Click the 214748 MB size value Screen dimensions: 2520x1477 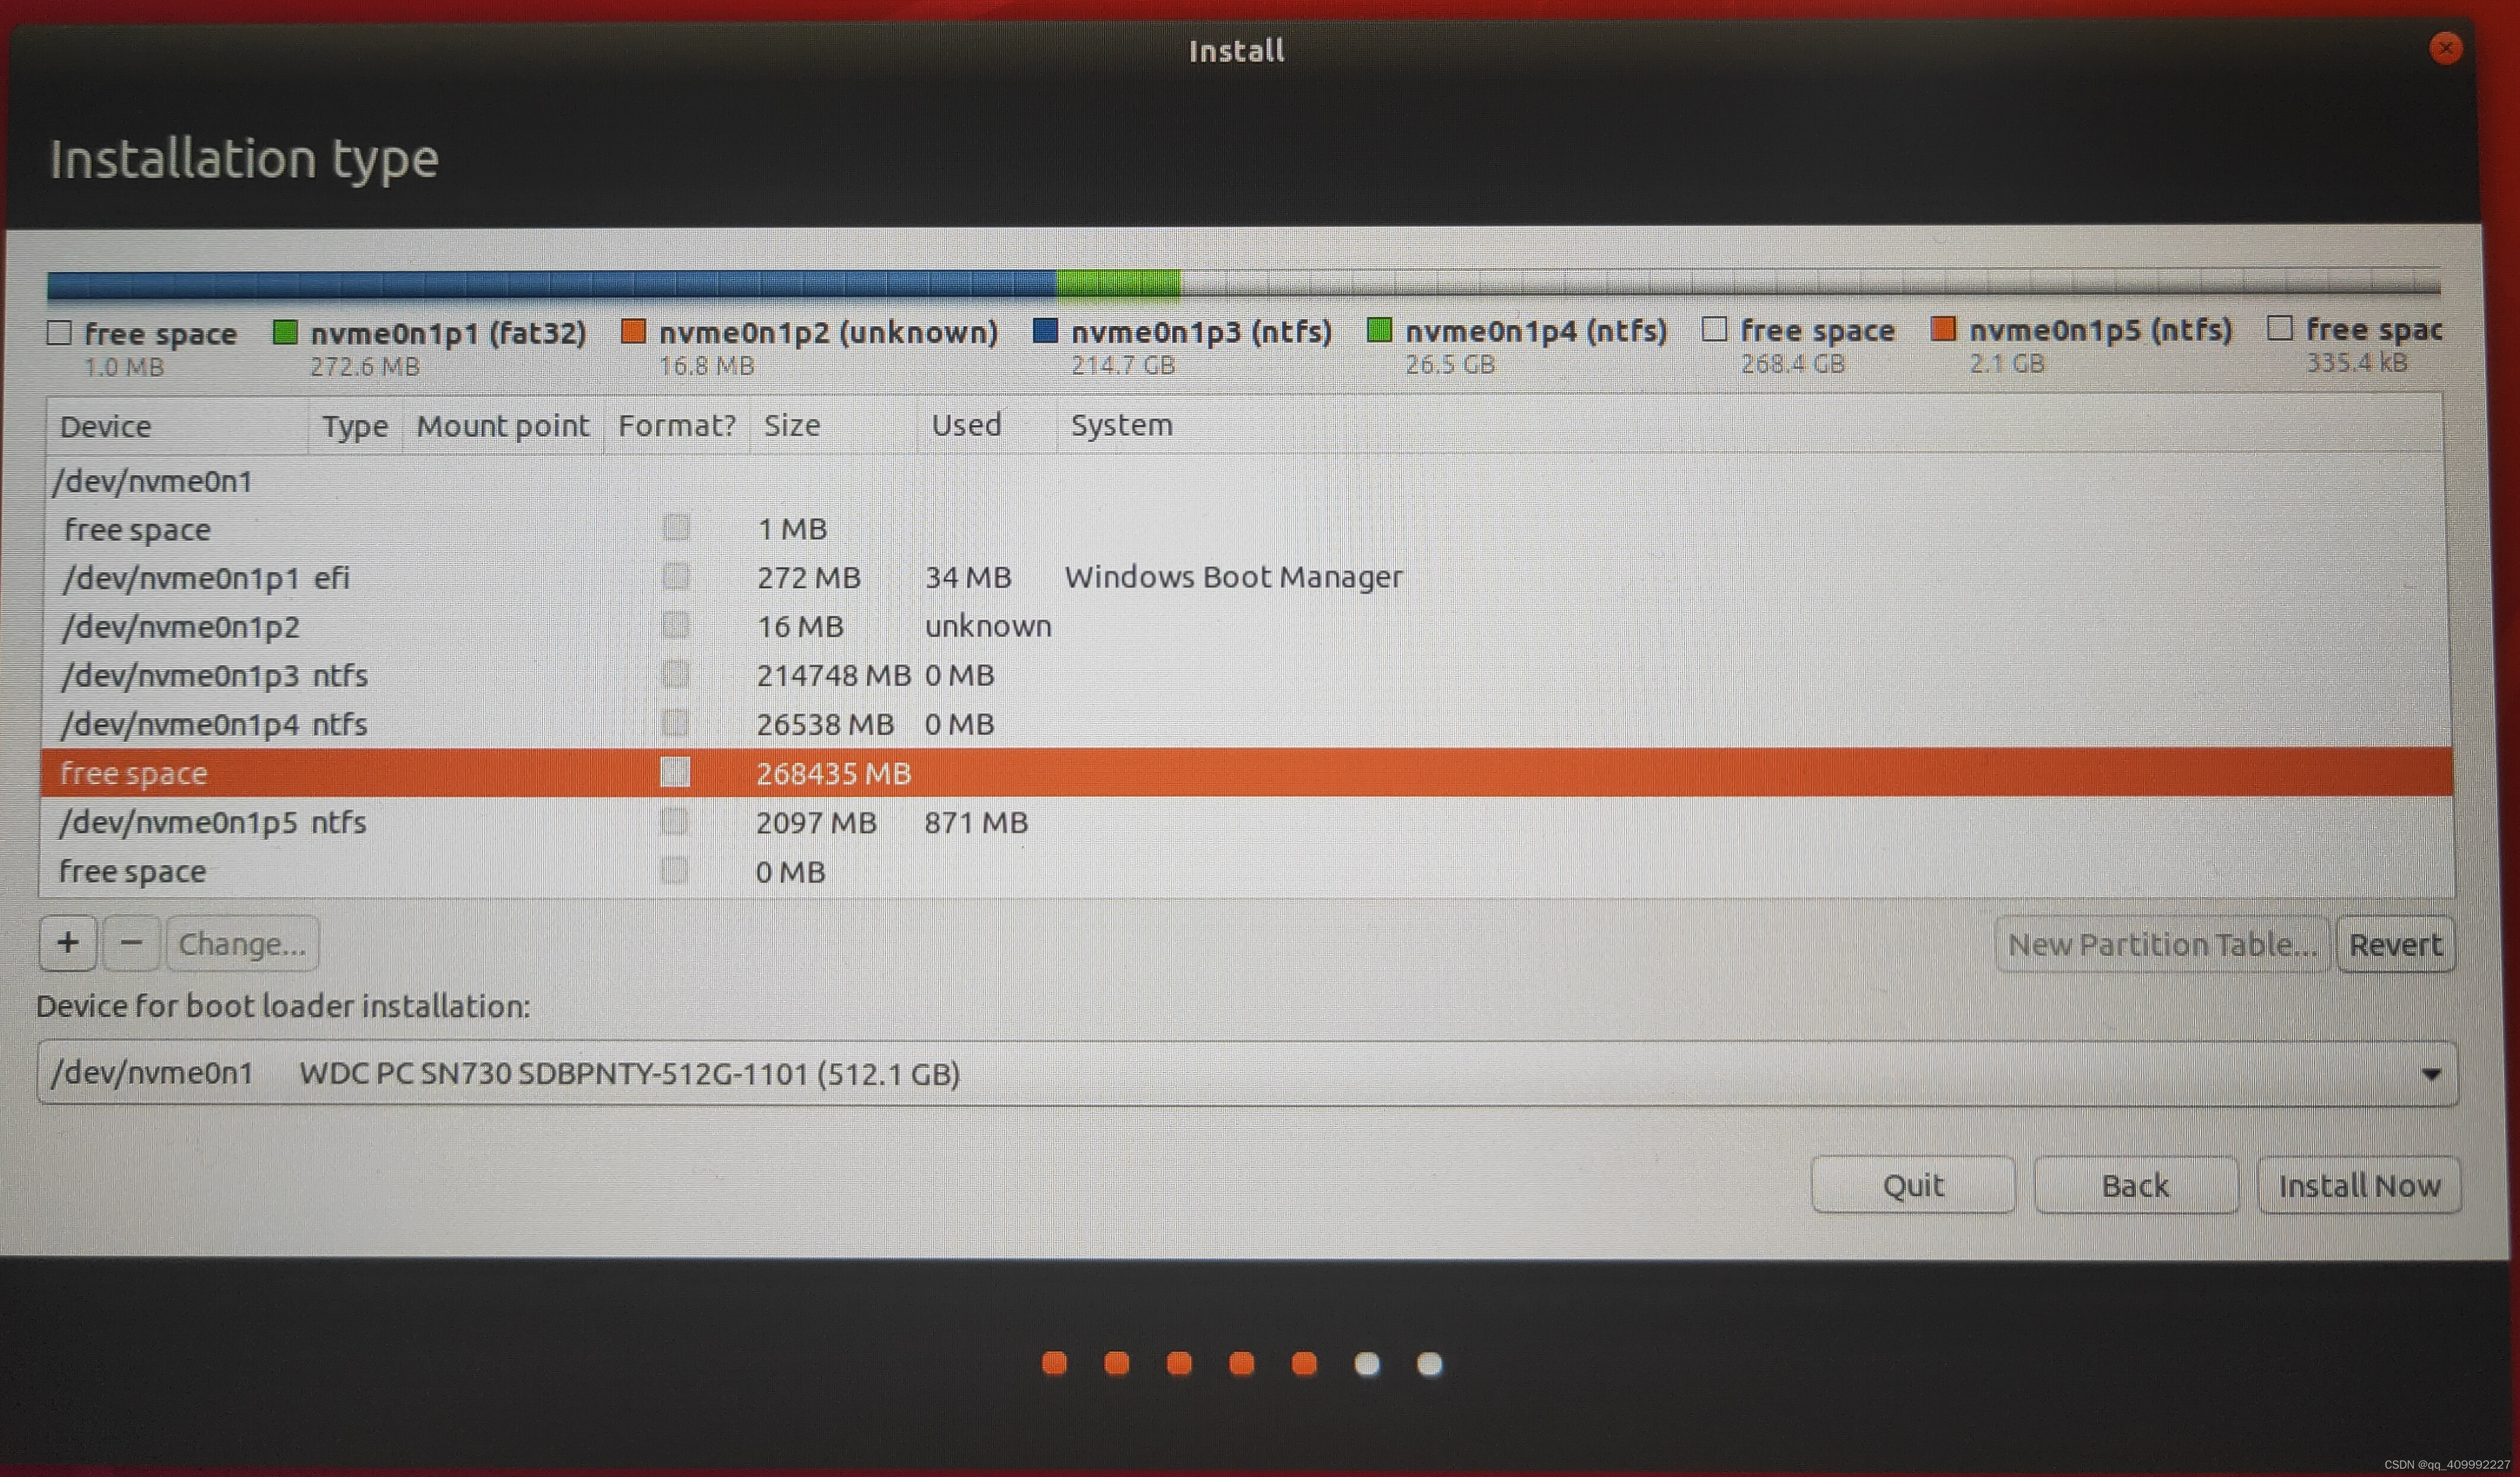coord(833,675)
